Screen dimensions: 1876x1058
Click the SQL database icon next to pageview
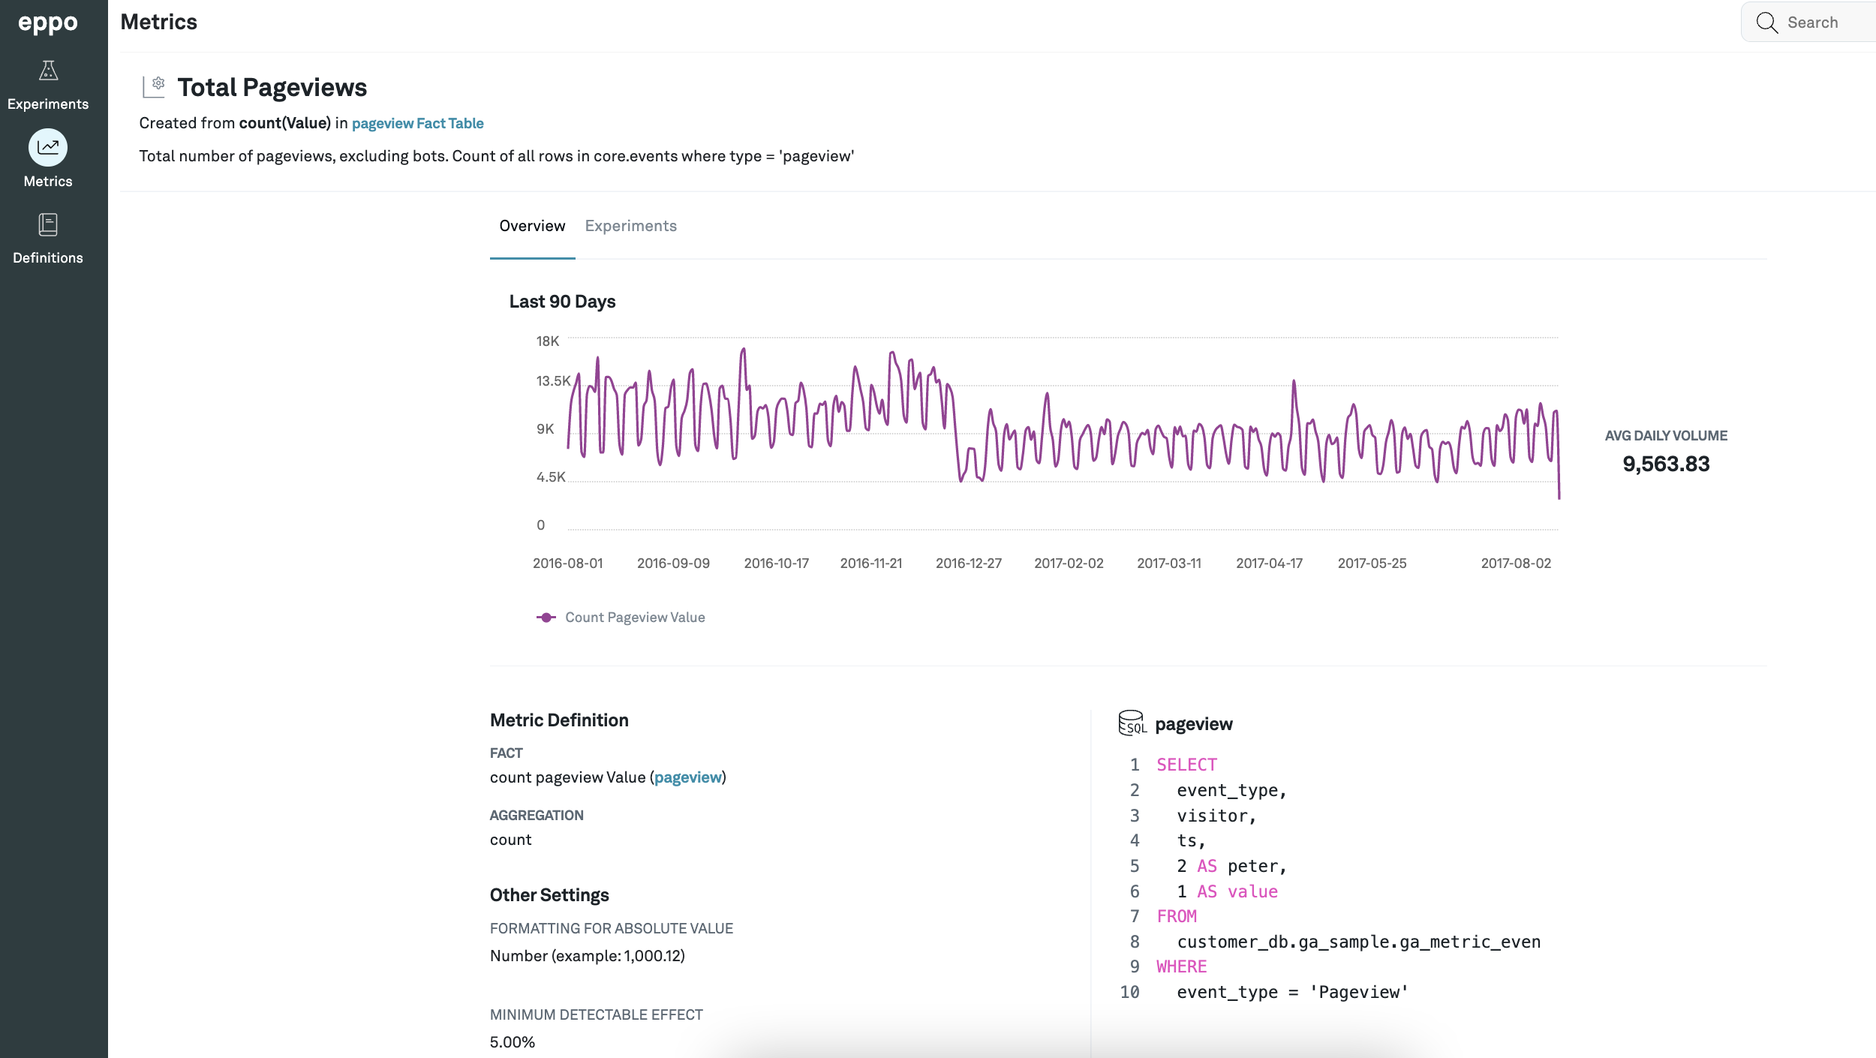pos(1132,723)
